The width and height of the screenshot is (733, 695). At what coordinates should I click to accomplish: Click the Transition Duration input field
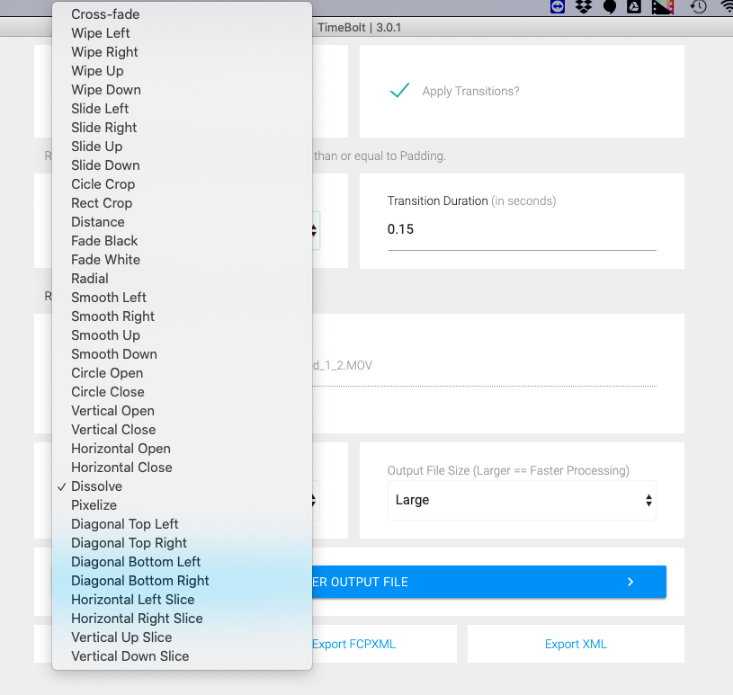522,230
